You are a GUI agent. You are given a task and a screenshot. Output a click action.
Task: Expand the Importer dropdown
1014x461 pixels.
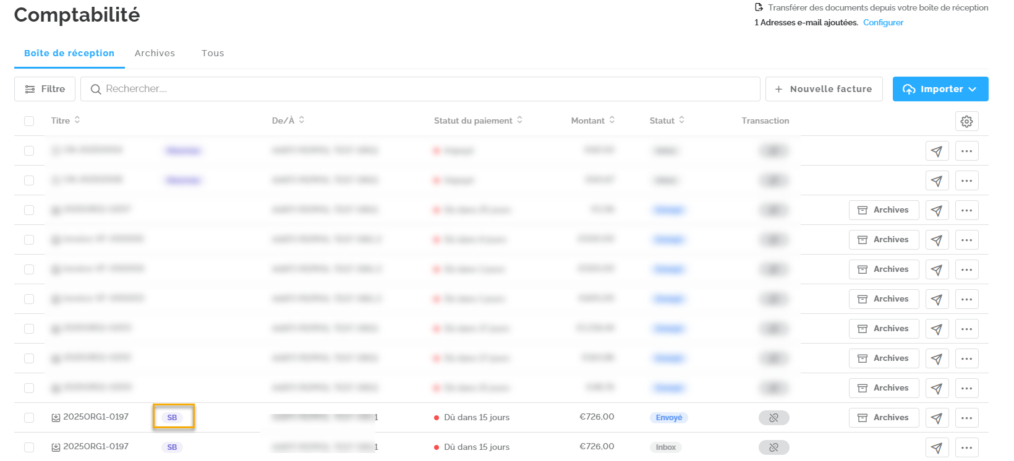(x=940, y=89)
